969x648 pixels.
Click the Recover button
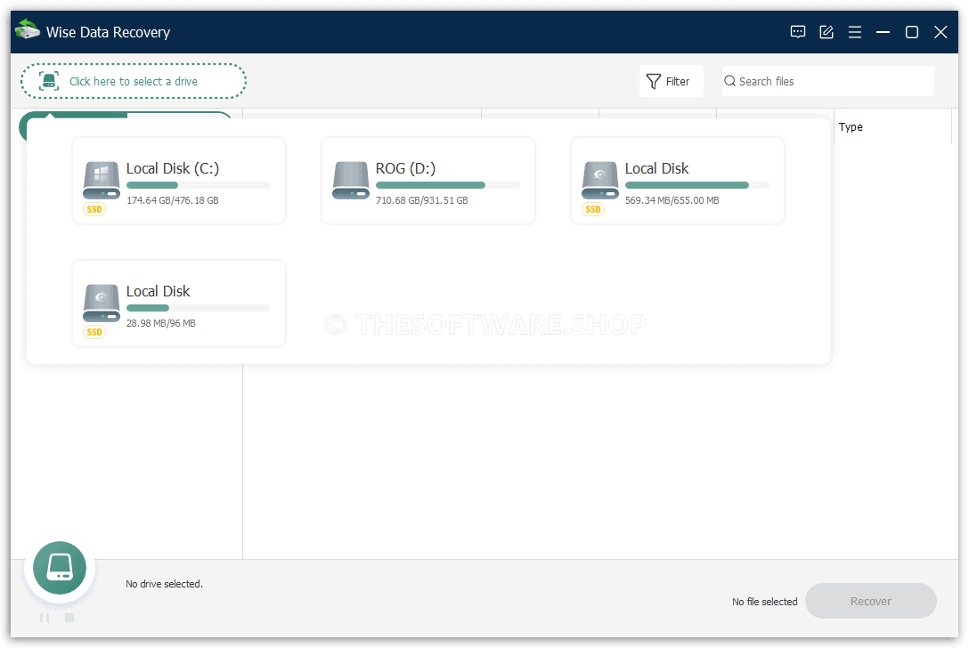pyautogui.click(x=871, y=601)
